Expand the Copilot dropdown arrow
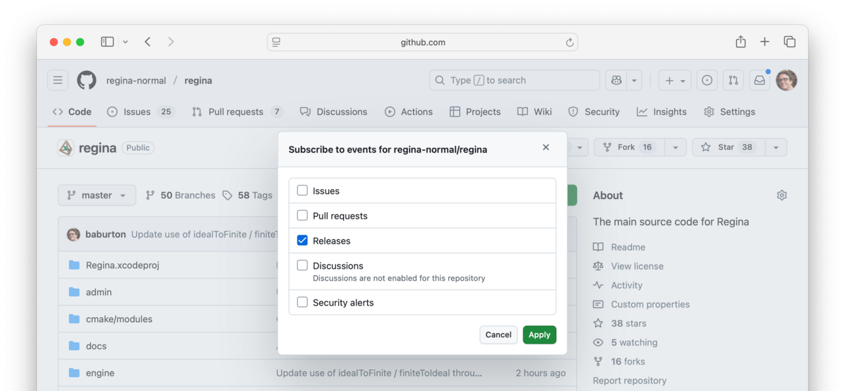Screen dimensions: 845x391 (634, 80)
